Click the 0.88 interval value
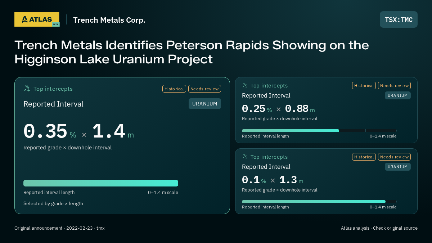 pos(297,109)
